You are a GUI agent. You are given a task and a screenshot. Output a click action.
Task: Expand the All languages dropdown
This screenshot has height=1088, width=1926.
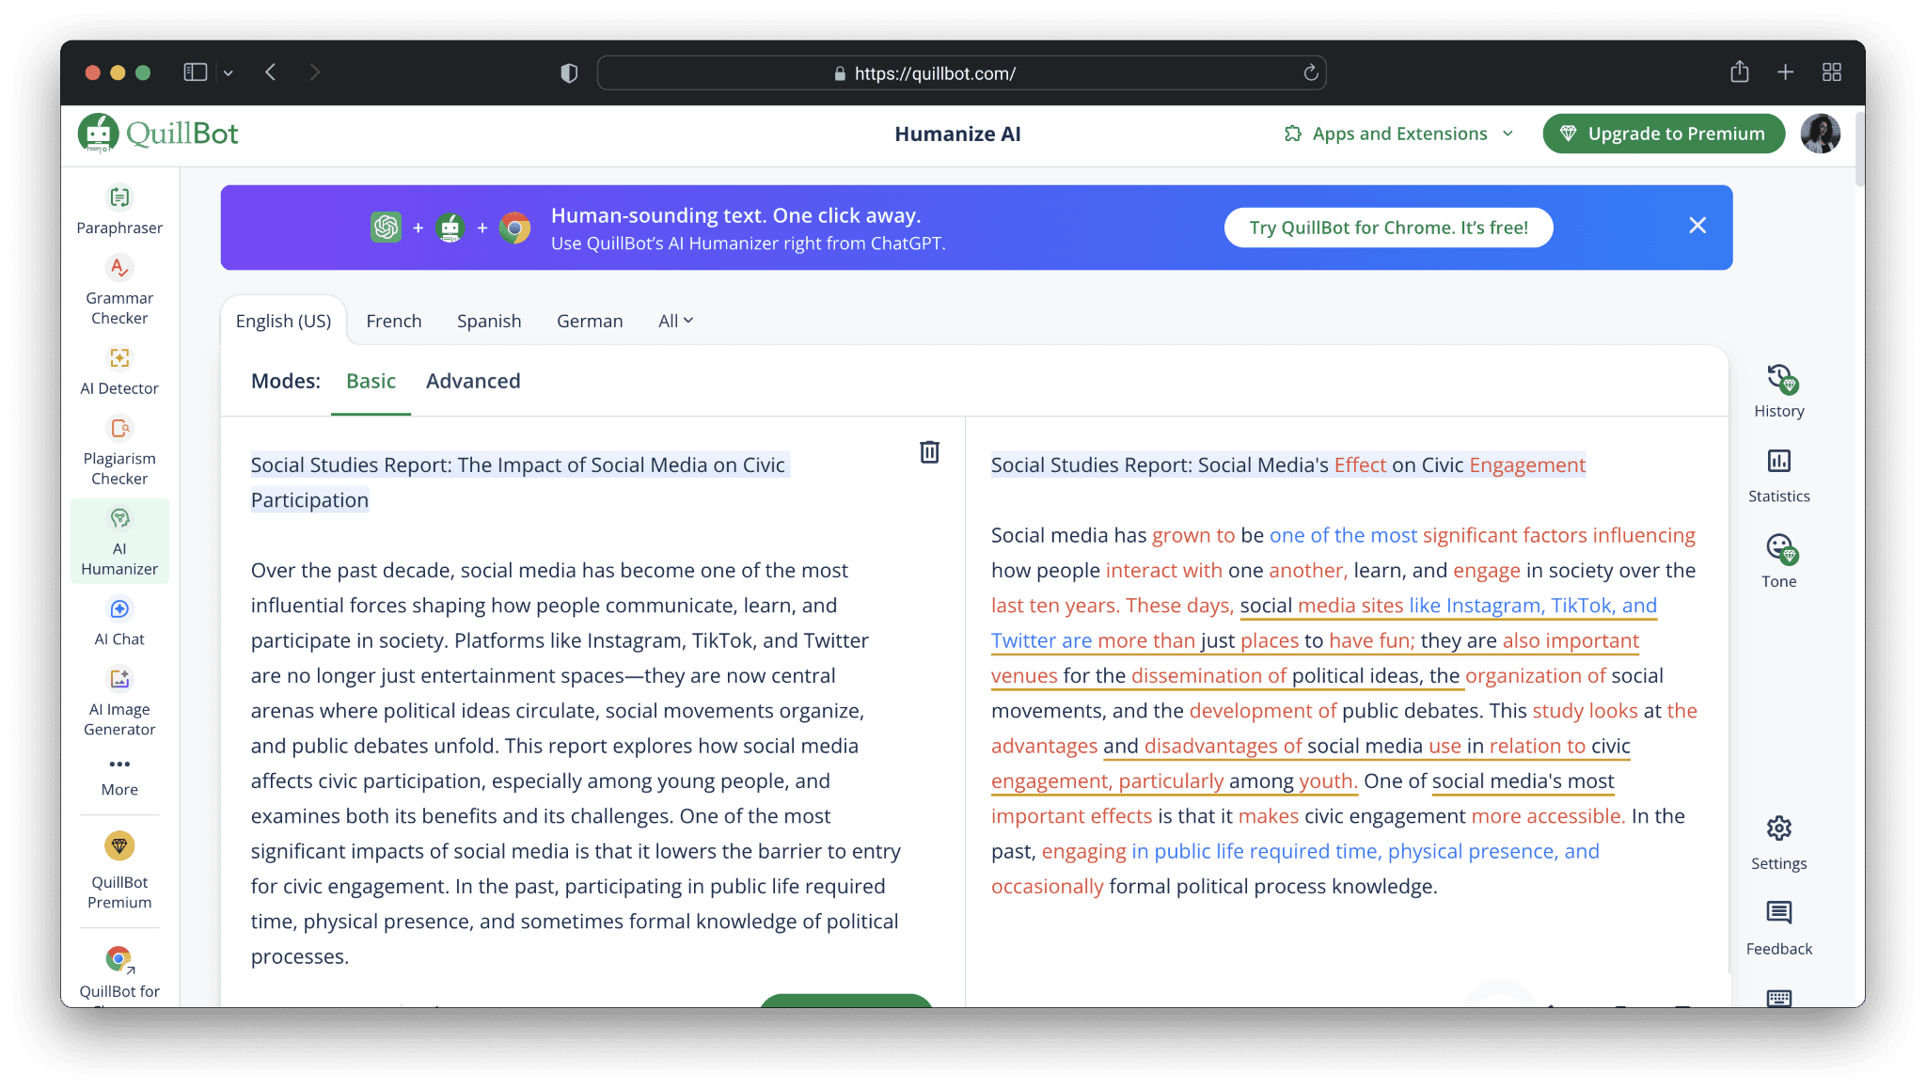(675, 321)
